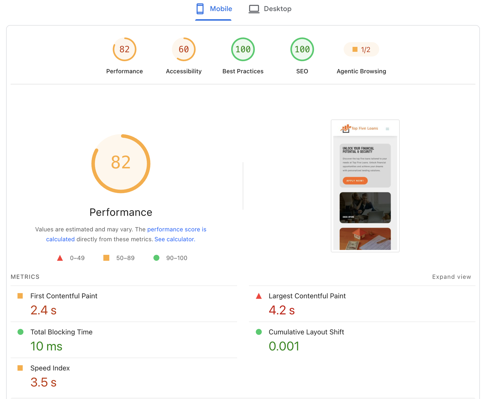Switch to the Desktop tab
The height and width of the screenshot is (399, 486).
(x=270, y=9)
